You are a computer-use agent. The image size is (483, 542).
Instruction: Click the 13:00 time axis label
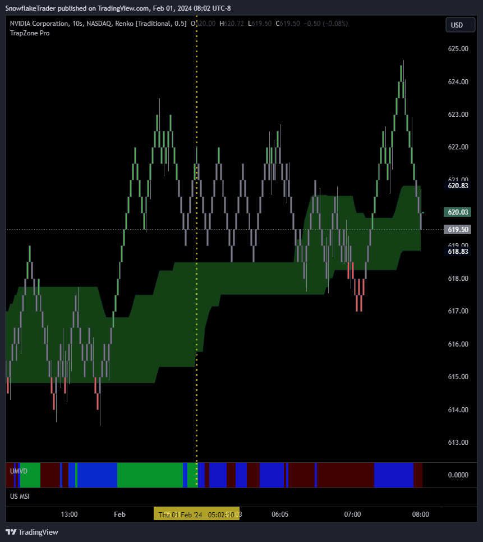(69, 514)
